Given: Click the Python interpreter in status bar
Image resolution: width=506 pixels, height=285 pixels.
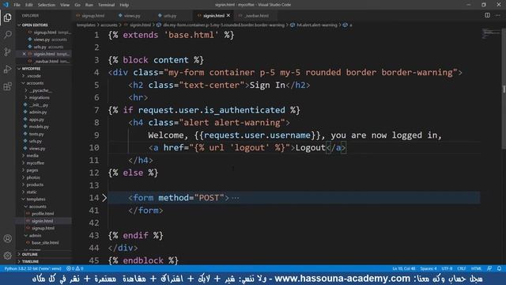Looking at the screenshot, I should [x=32, y=268].
